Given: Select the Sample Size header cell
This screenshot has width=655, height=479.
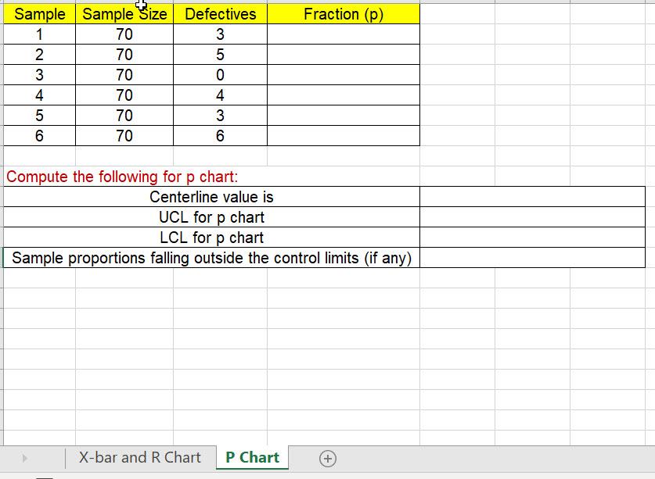Looking at the screenshot, I should tap(123, 13).
